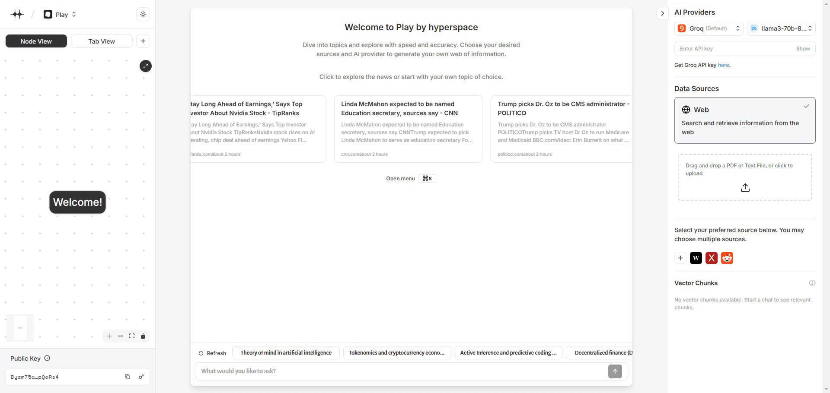Viewport: 830px width, 393px height.
Task: Open the llama3-70b model dropdown
Action: point(781,28)
